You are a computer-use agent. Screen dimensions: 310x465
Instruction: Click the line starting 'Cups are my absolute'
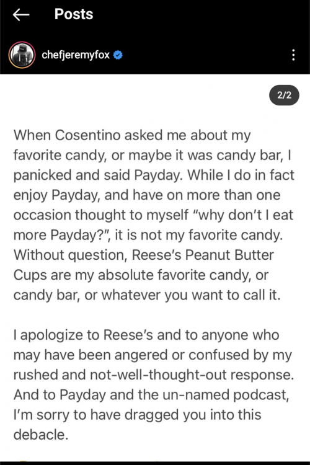(141, 275)
